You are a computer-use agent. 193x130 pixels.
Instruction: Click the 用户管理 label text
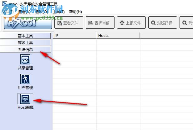click(25, 88)
